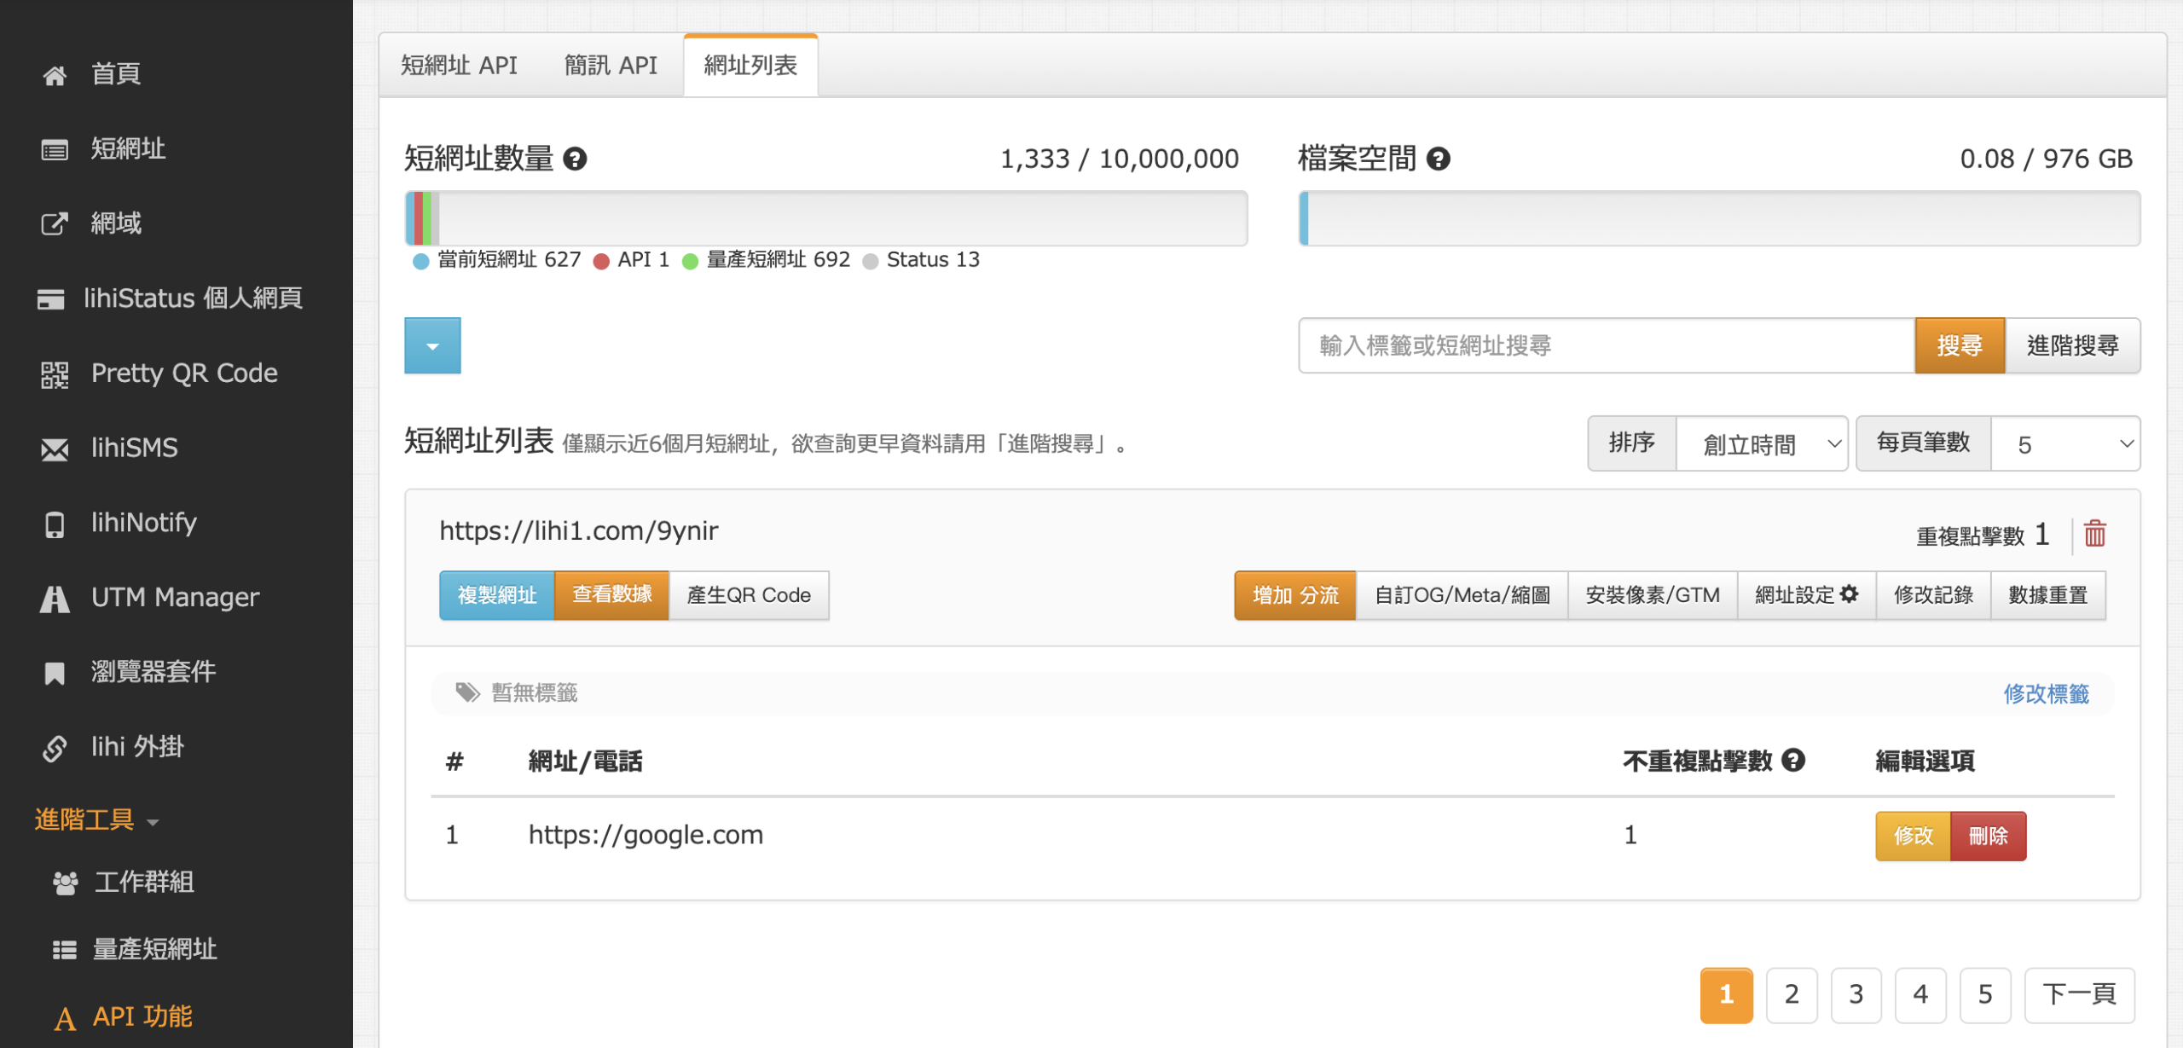Click the 短網址數量 usage progress bar
This screenshot has height=1048, width=2183.
(x=825, y=219)
